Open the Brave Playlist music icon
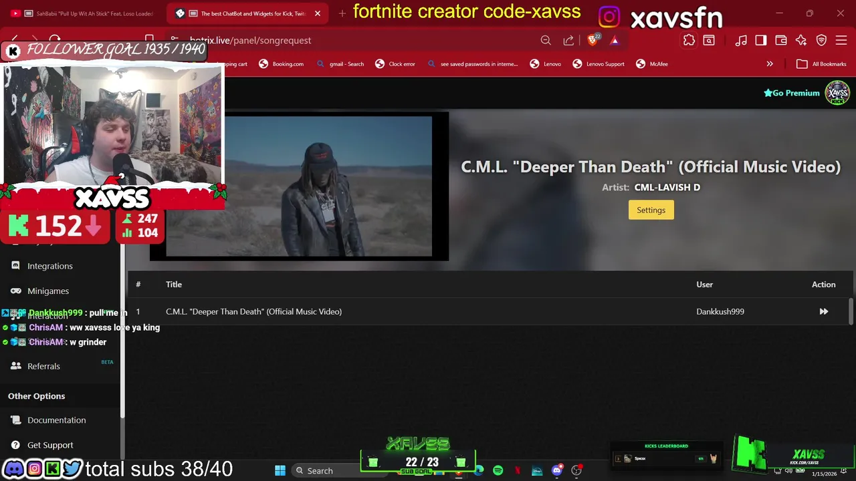The image size is (856, 481). (741, 40)
